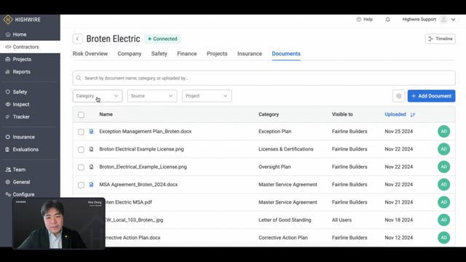Click the Connected status badge
Viewport: 466px width, 262px height.
(162, 39)
